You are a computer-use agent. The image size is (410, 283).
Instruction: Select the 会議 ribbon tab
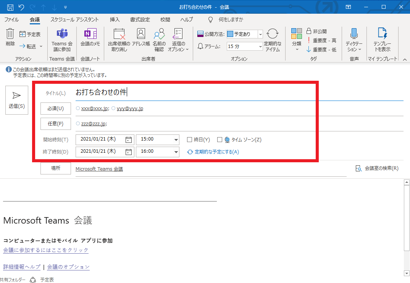[35, 19]
